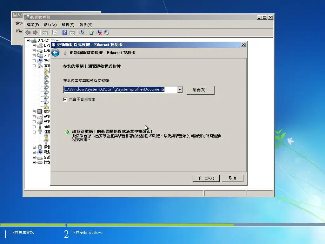Click the 瀏覽(R)... browse button
Screen dimensions: 325x244
point(201,90)
